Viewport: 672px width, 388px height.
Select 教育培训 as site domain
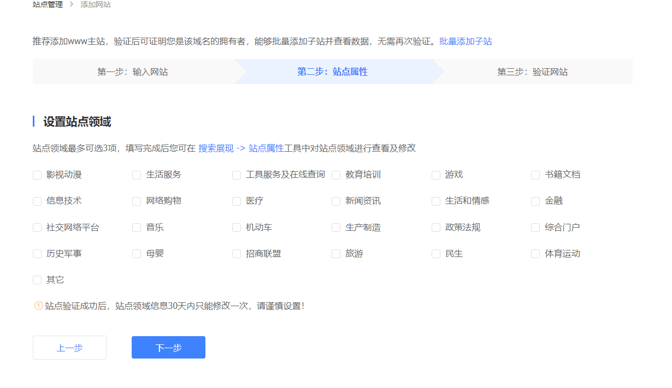pos(335,175)
